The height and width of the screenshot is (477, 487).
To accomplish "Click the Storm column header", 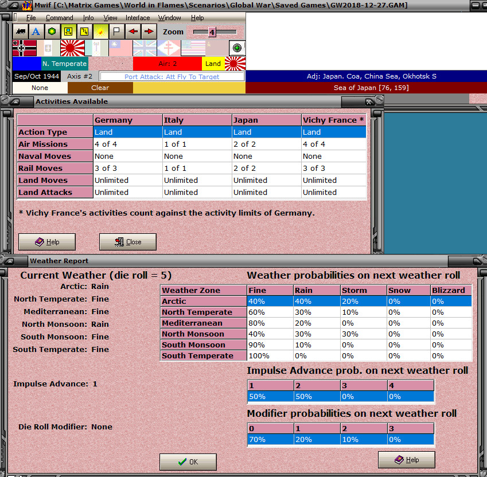I will pyautogui.click(x=364, y=290).
